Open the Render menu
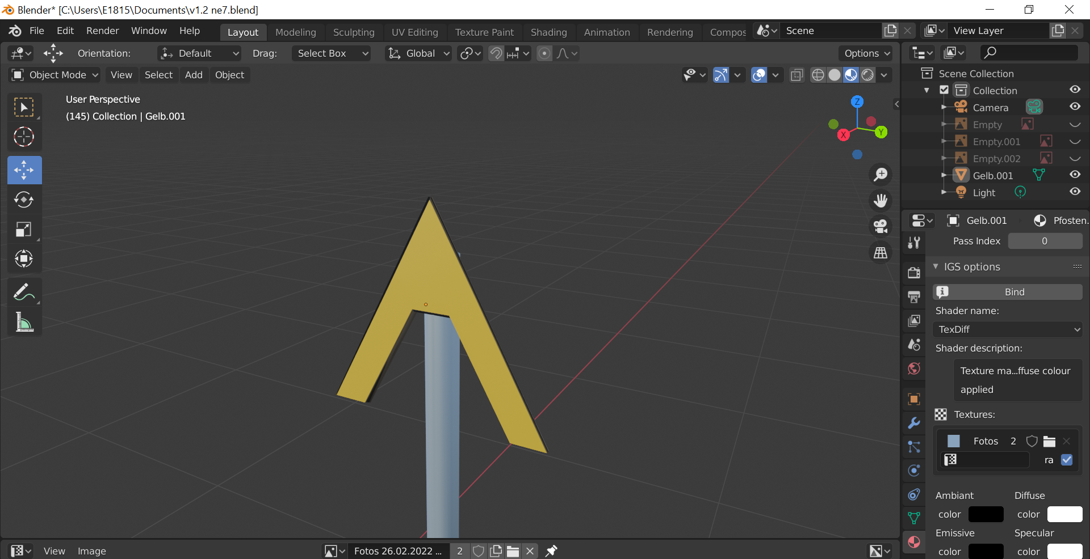Viewport: 1090px width, 559px height. pos(102,31)
